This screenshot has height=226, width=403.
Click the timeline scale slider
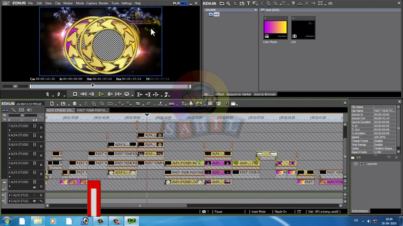pos(23,116)
